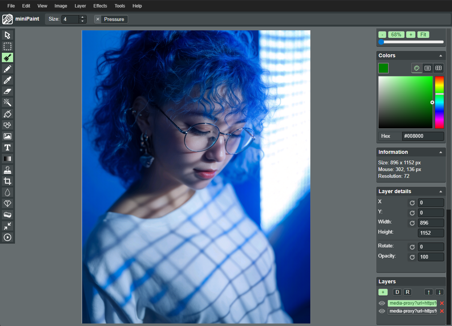This screenshot has width=452, height=326.
Task: Select the Gradient tool
Action: [7, 159]
